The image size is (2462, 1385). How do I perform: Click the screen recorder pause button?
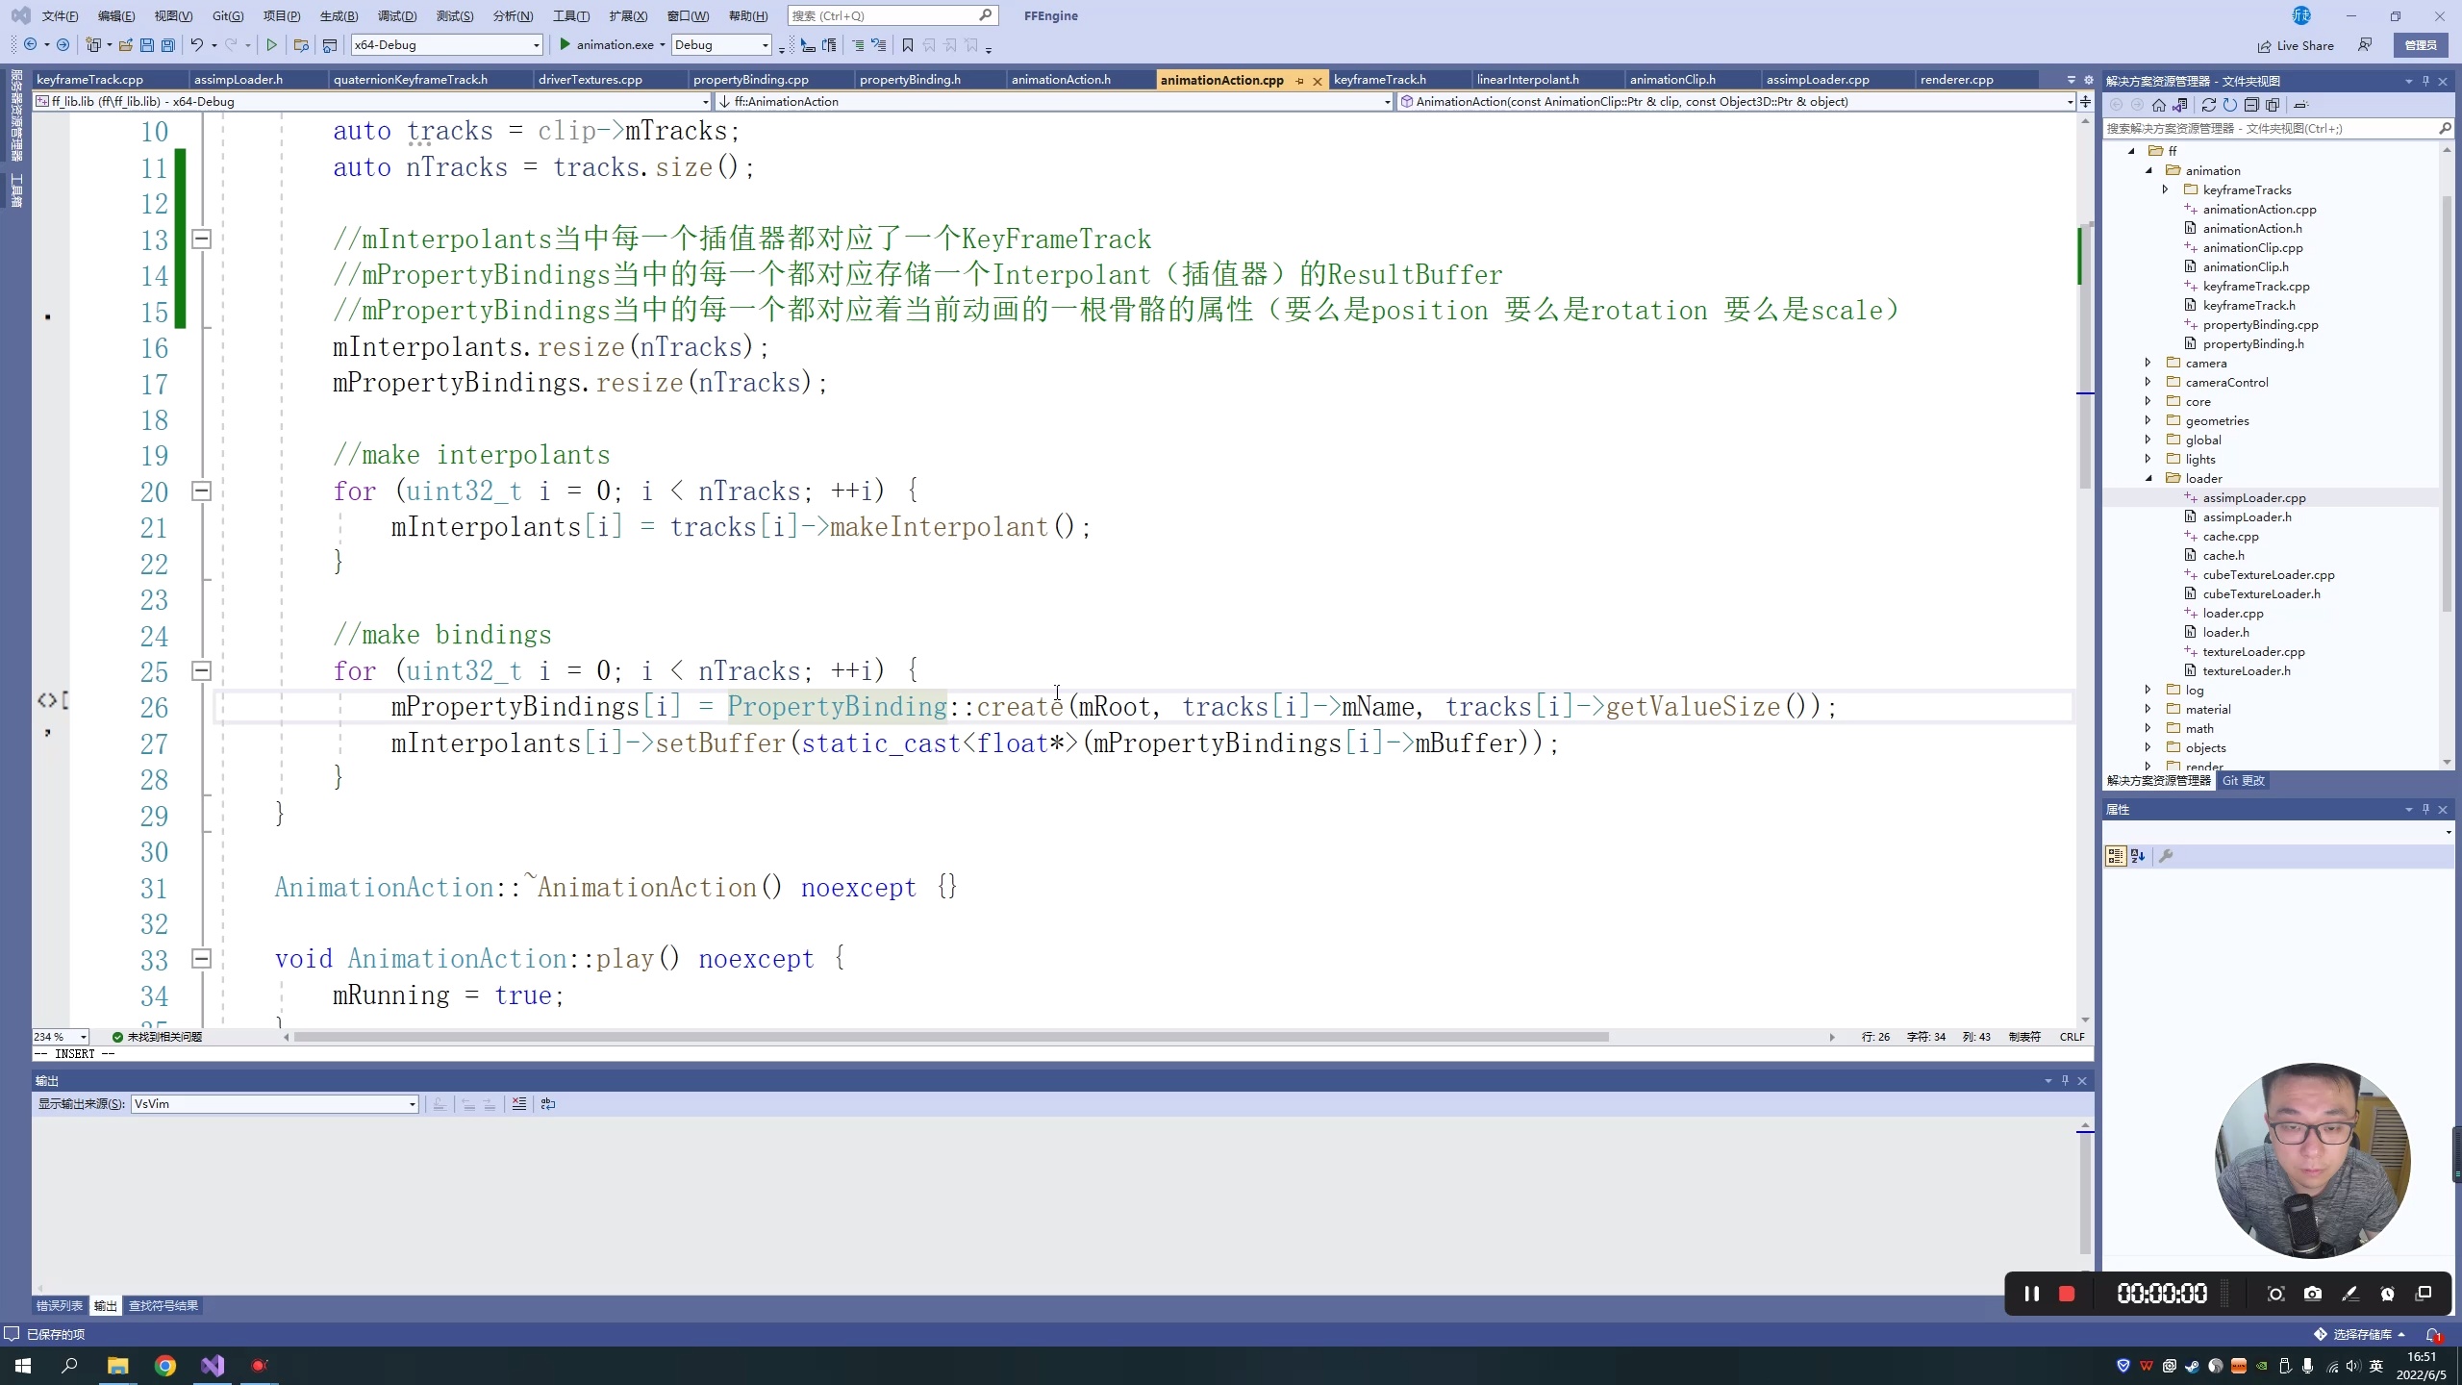click(2031, 1294)
